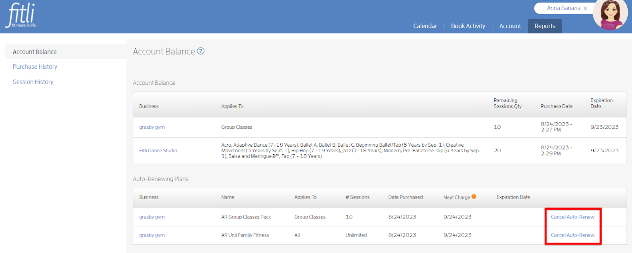Click 'Next Charge' column header text
This screenshot has width=632, height=253.
point(457,198)
